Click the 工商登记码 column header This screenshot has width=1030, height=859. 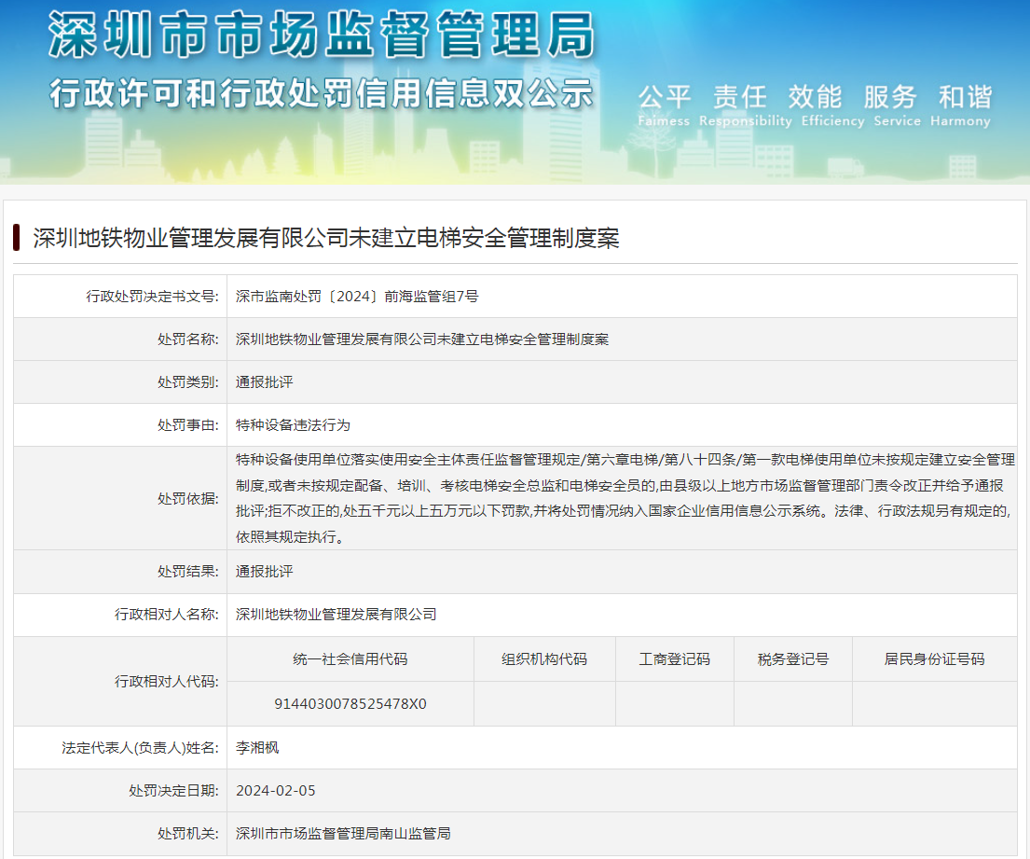click(x=674, y=658)
